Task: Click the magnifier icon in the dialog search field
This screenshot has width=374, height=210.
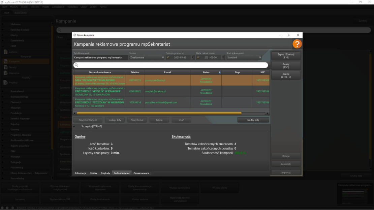Action: coord(76,65)
